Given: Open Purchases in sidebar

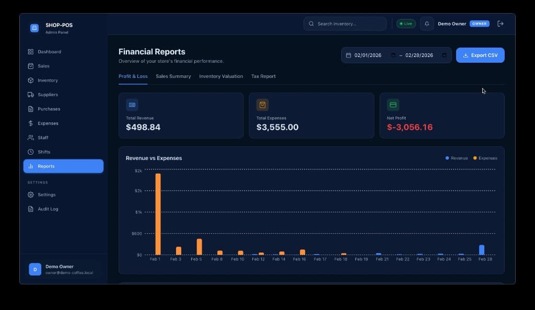Looking at the screenshot, I should pyautogui.click(x=63, y=109).
